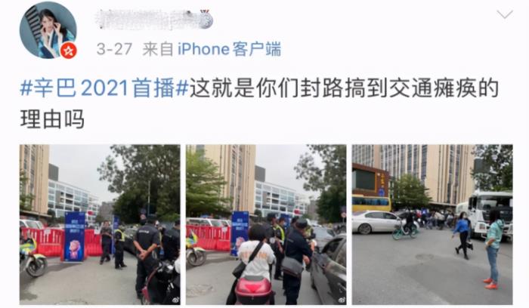Image resolution: width=529 pixels, height=308 pixels.
Task: Open the #辛巴2021首播# hashtag topic
Action: (x=104, y=88)
